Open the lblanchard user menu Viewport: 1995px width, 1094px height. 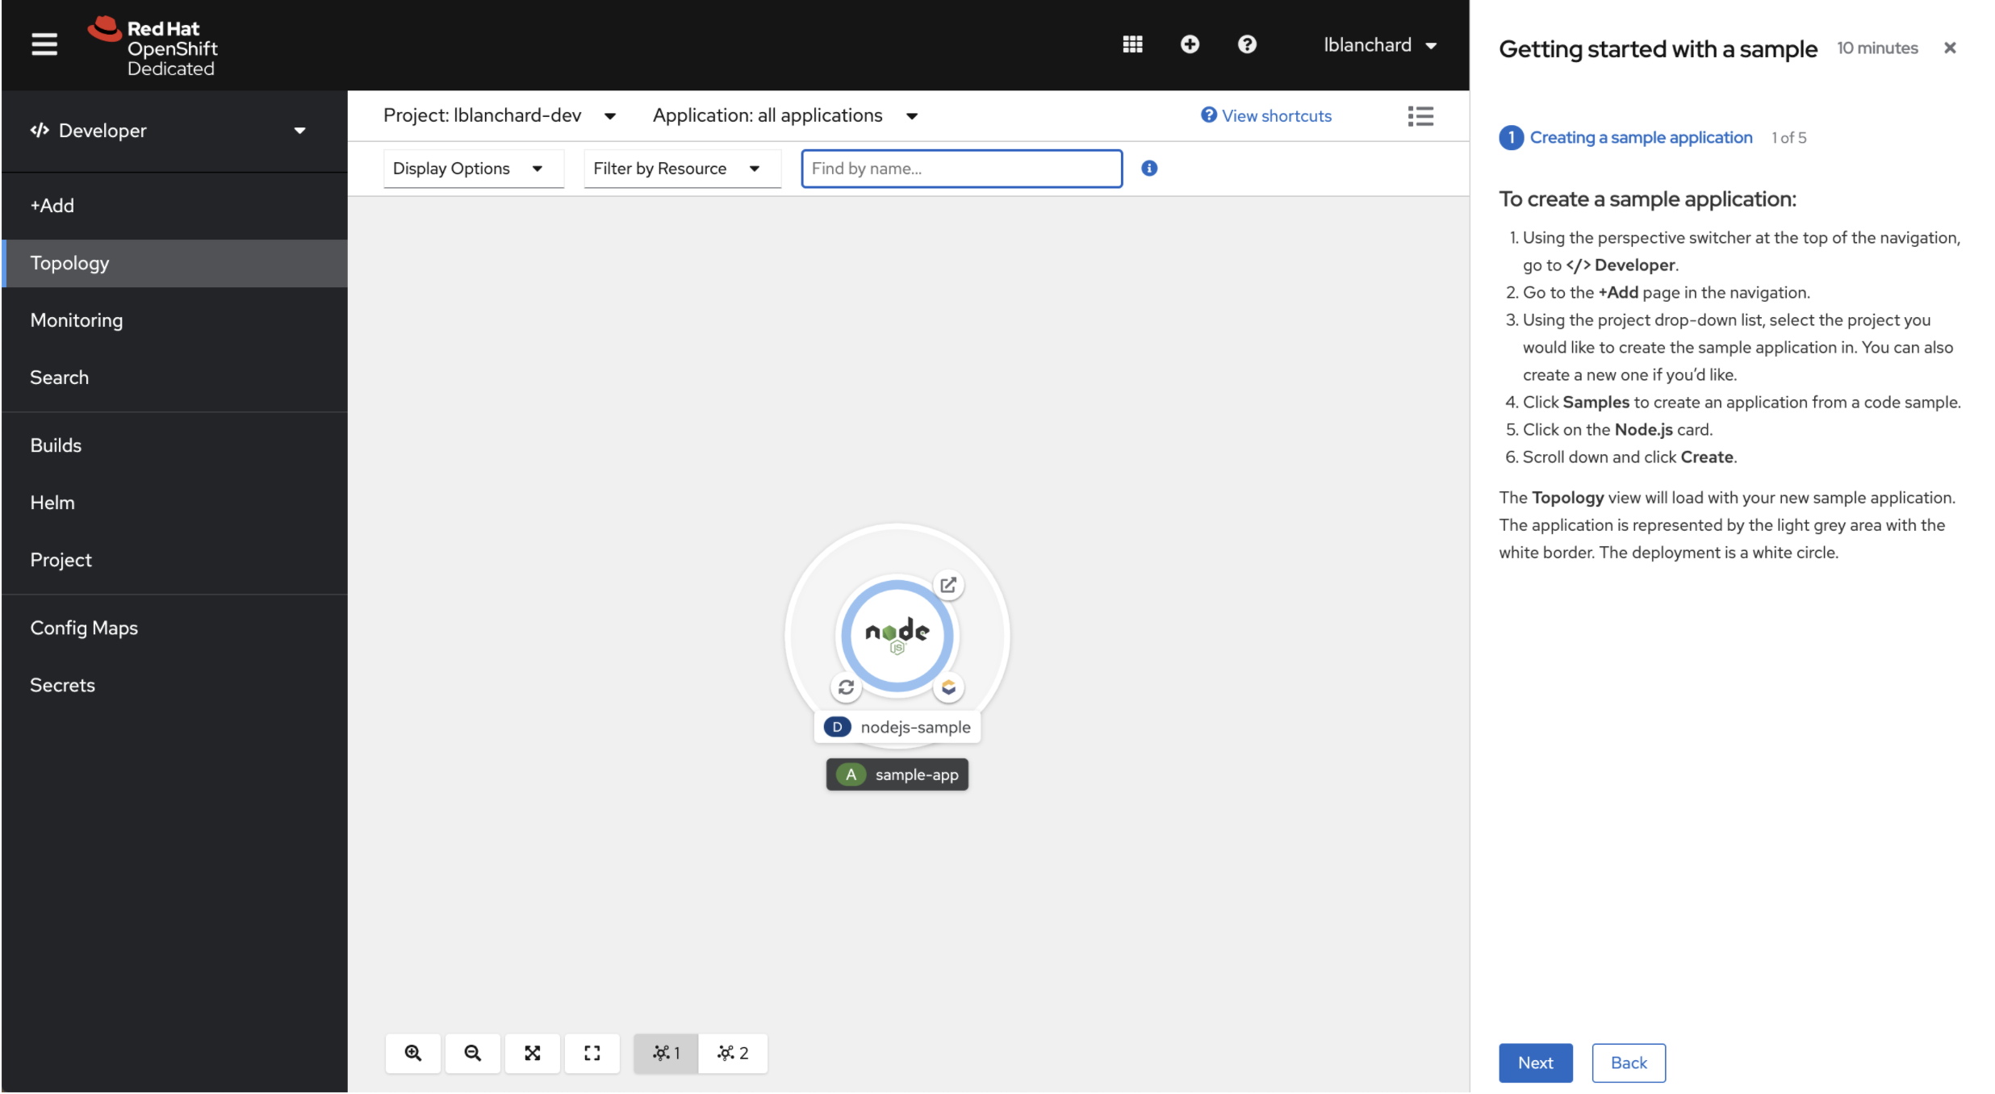coord(1380,45)
